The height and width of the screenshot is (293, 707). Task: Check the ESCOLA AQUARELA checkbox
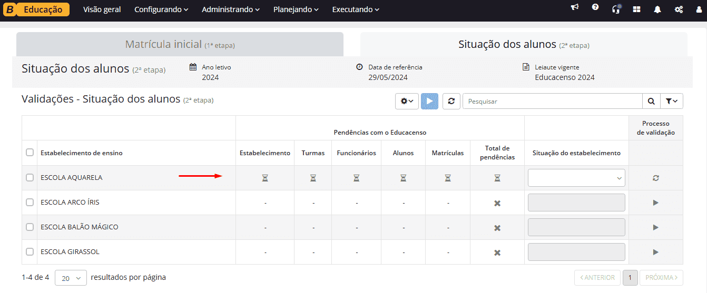(x=30, y=178)
